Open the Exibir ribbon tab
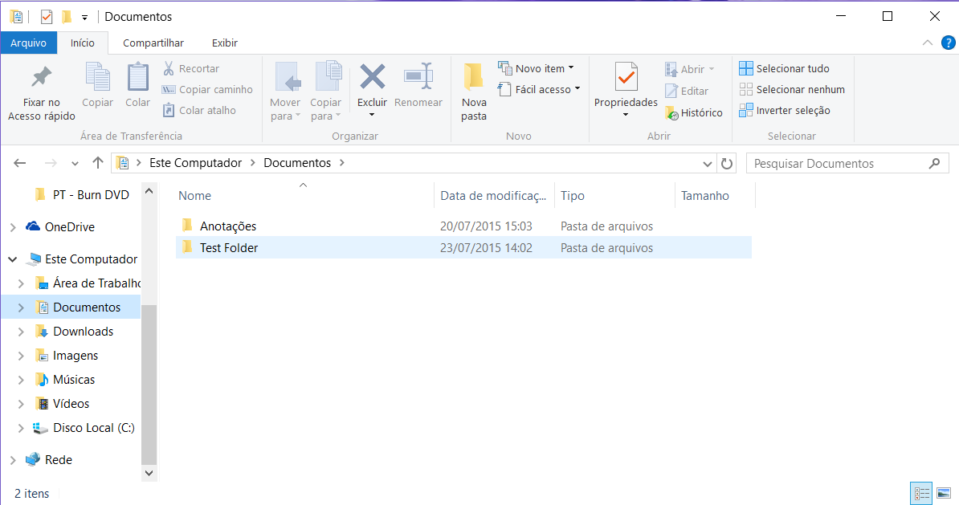The width and height of the screenshot is (959, 505). pyautogui.click(x=224, y=43)
